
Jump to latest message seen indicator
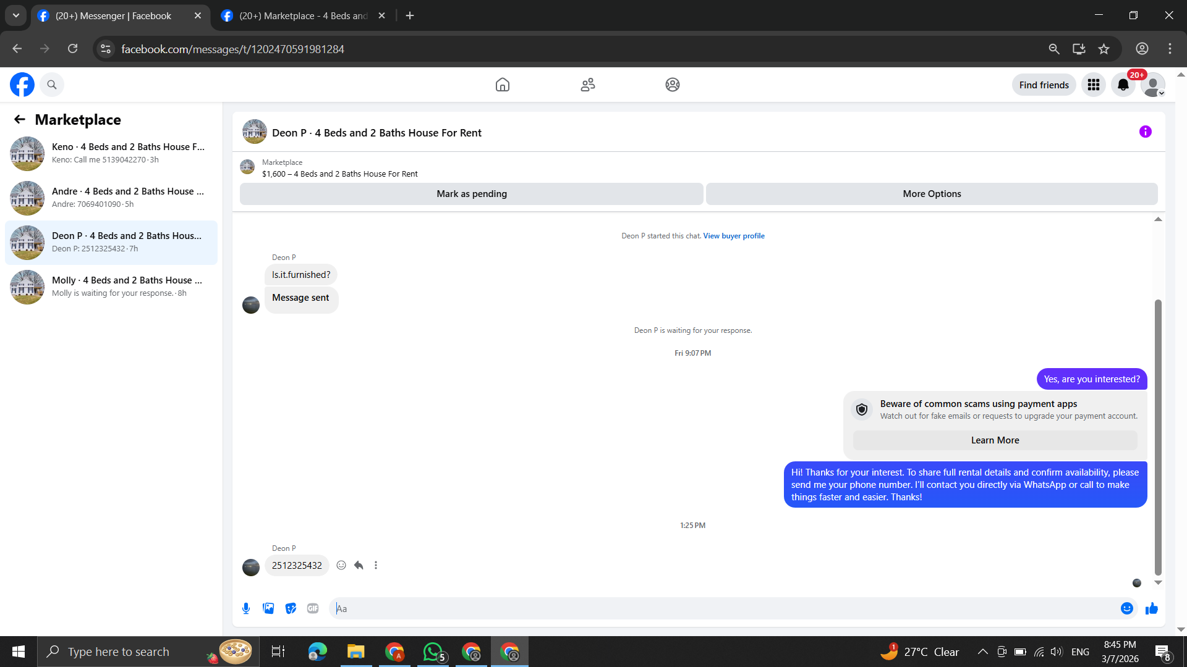(x=1136, y=583)
